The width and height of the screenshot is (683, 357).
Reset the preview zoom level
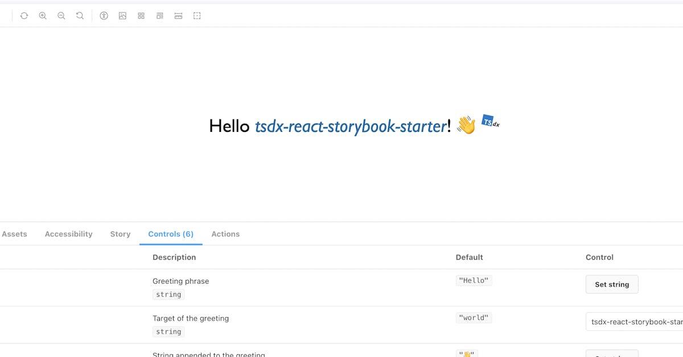point(80,16)
